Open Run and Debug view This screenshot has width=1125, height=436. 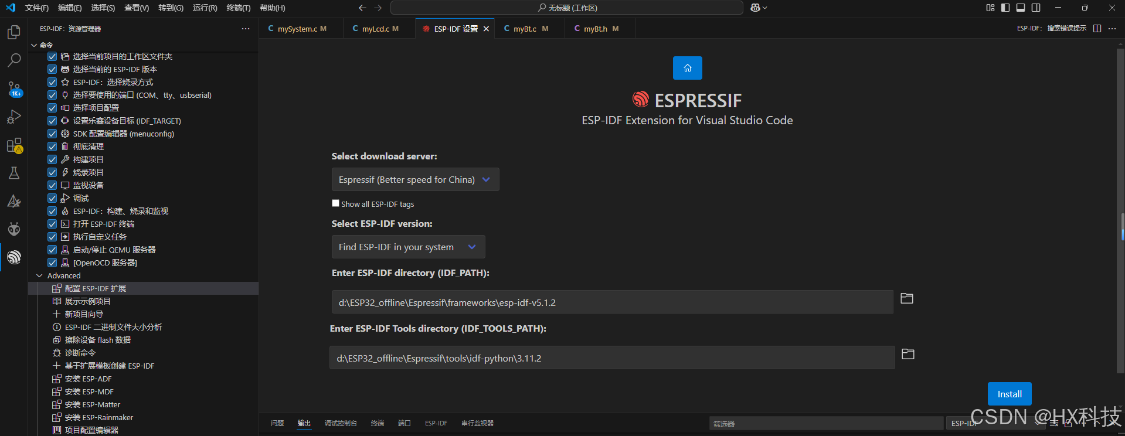pyautogui.click(x=14, y=117)
